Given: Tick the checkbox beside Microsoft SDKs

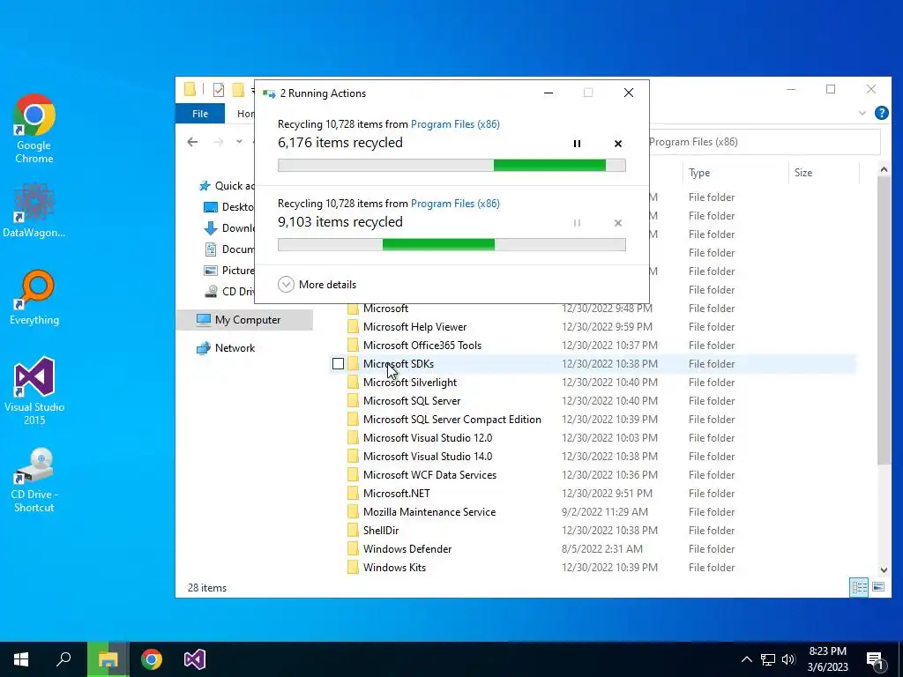Looking at the screenshot, I should [338, 364].
